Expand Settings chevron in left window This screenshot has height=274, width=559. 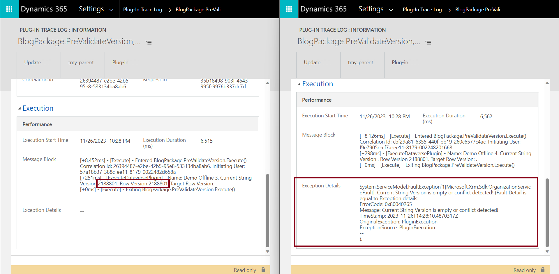tap(111, 10)
